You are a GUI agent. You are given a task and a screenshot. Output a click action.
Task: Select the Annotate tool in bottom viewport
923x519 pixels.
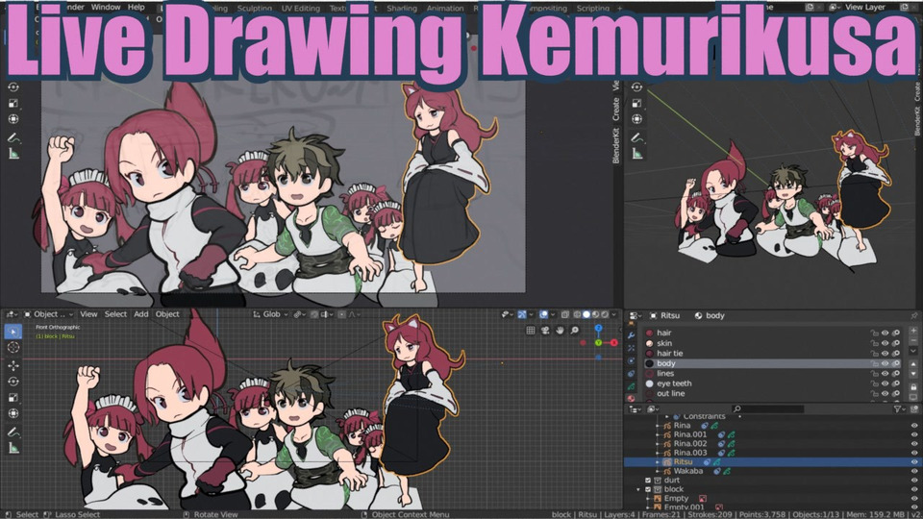coord(12,432)
